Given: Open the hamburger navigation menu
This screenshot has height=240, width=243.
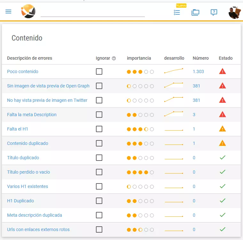Looking at the screenshot, I should 8,11.
